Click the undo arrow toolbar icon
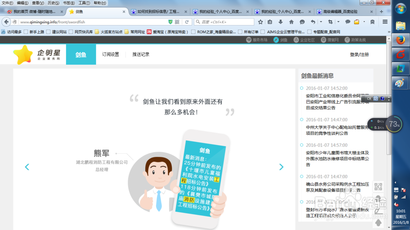Viewport: 410px width, 230px height. [313, 22]
